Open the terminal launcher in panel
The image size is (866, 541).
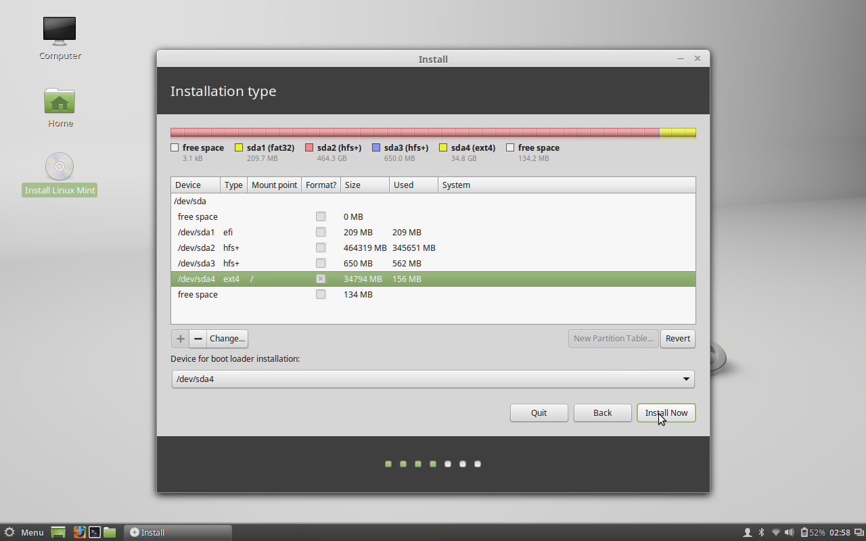tap(95, 532)
